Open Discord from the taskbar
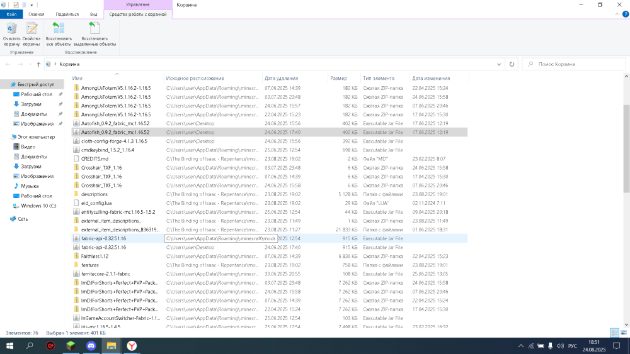This screenshot has width=630, height=354. click(91, 346)
